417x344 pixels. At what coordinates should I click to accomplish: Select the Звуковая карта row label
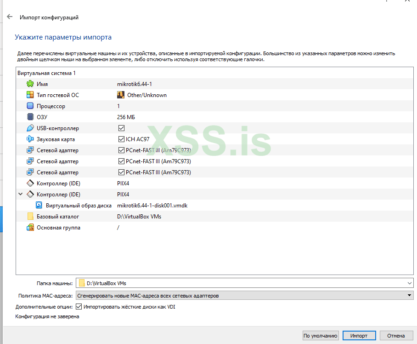tap(56, 139)
